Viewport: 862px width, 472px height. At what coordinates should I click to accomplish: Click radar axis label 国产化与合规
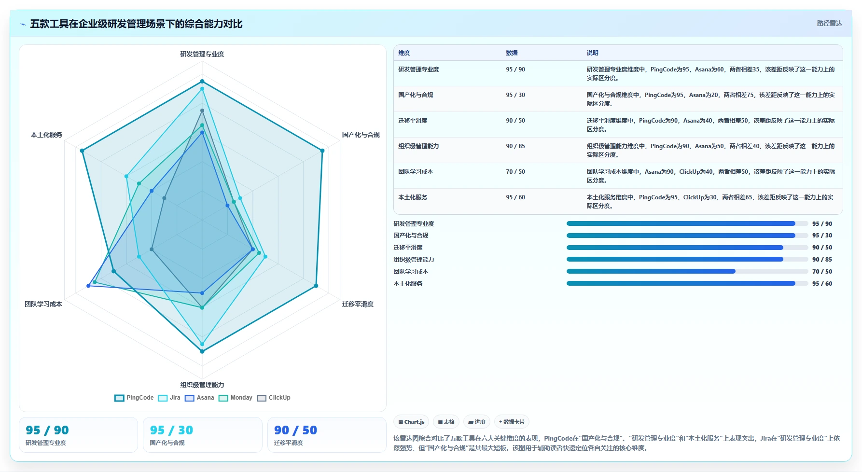click(361, 135)
